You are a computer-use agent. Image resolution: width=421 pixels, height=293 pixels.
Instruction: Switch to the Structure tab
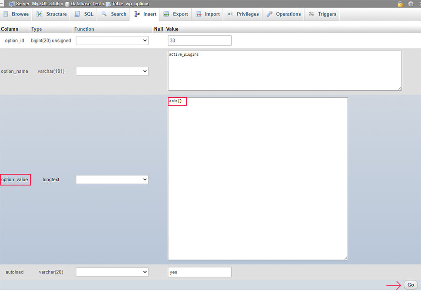coord(52,14)
